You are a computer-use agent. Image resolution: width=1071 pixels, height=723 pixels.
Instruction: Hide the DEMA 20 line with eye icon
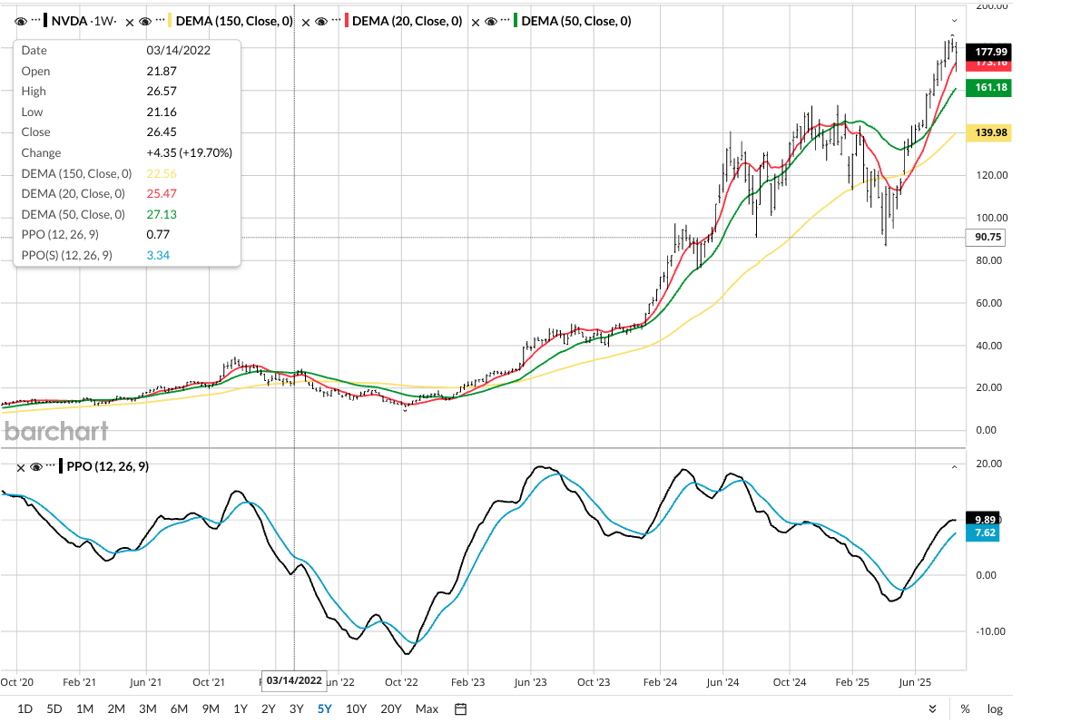pos(321,22)
